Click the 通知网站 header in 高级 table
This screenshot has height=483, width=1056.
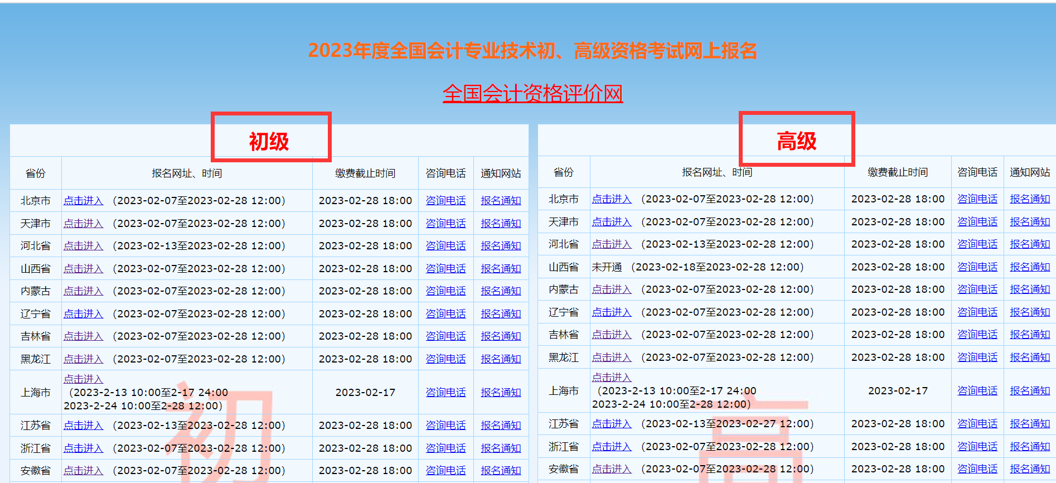(1030, 172)
